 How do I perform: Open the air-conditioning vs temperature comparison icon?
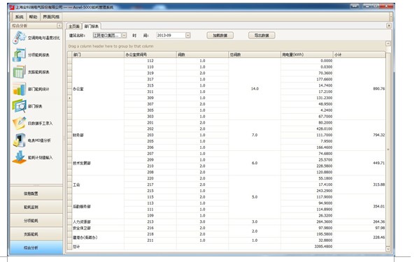(20, 38)
